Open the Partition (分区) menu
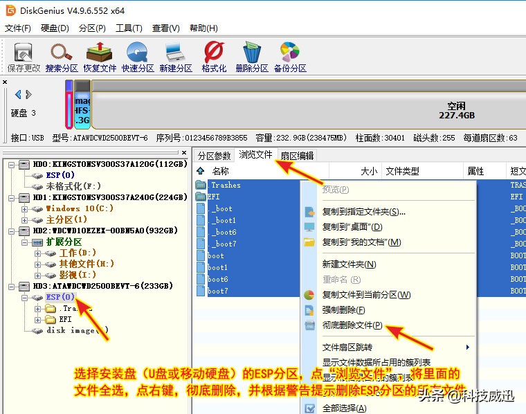 pos(92,28)
